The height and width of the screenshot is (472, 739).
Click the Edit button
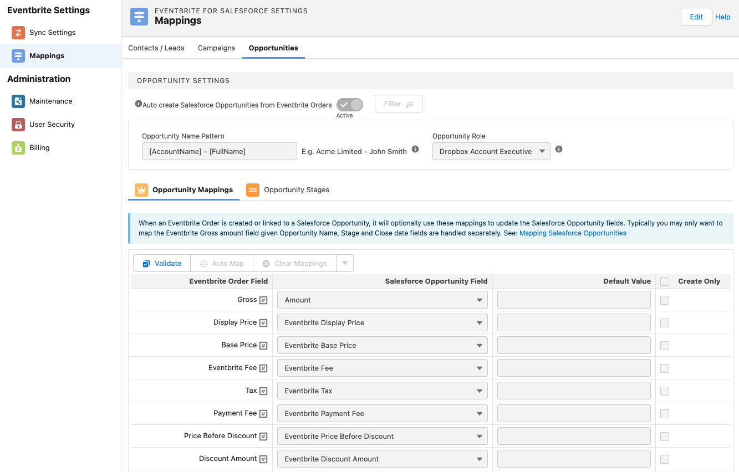tap(696, 17)
